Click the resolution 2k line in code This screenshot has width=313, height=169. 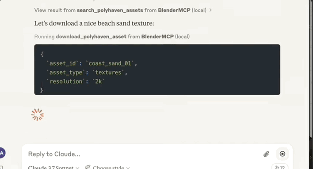click(x=76, y=81)
